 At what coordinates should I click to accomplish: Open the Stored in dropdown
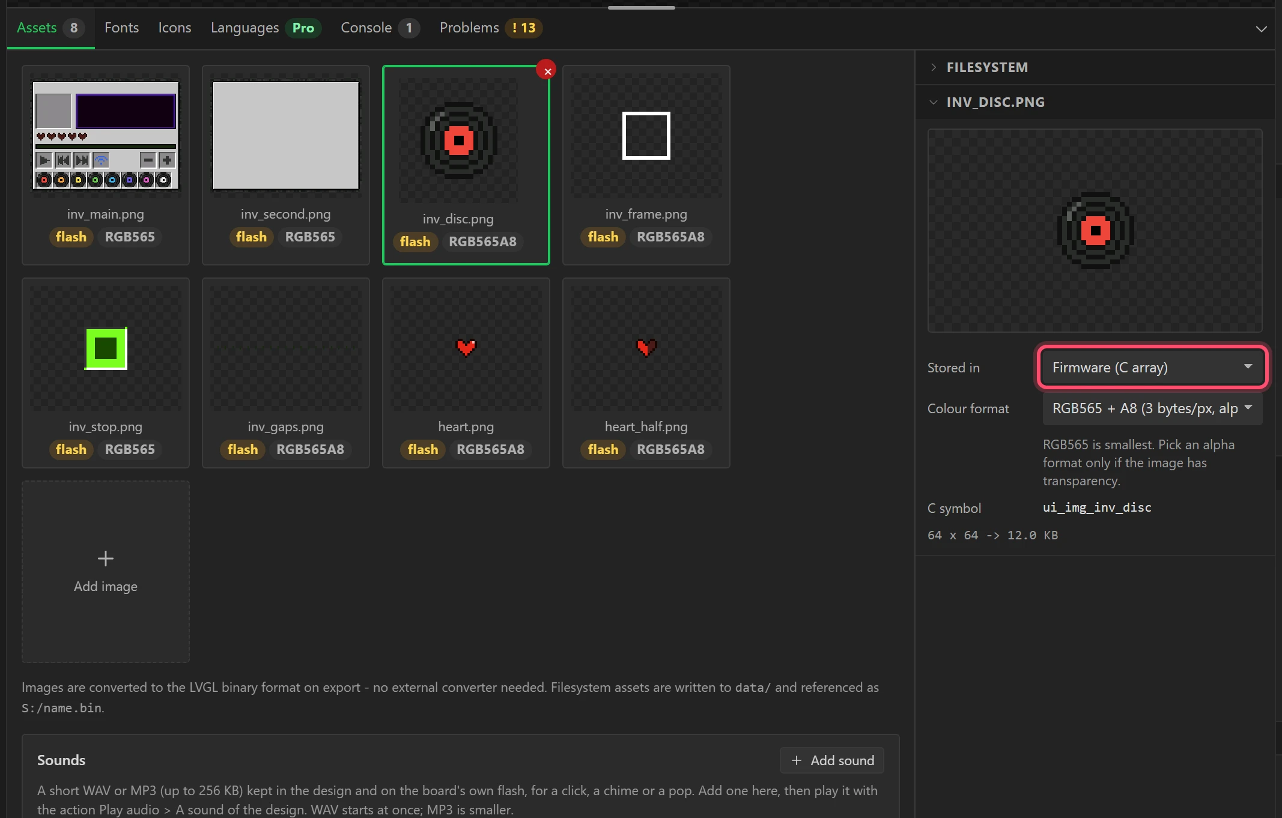[1152, 368]
